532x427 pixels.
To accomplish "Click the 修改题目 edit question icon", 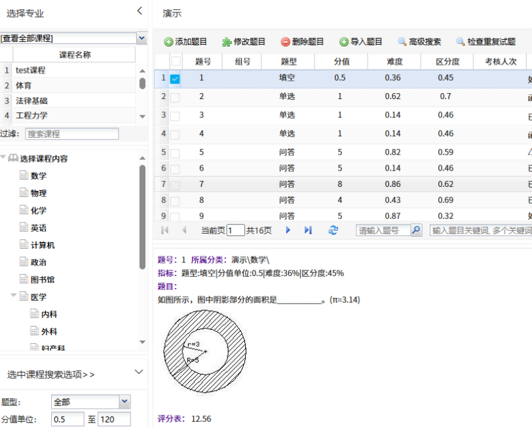I will (227, 42).
